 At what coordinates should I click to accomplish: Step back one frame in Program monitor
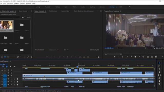pyautogui.click(x=131, y=57)
